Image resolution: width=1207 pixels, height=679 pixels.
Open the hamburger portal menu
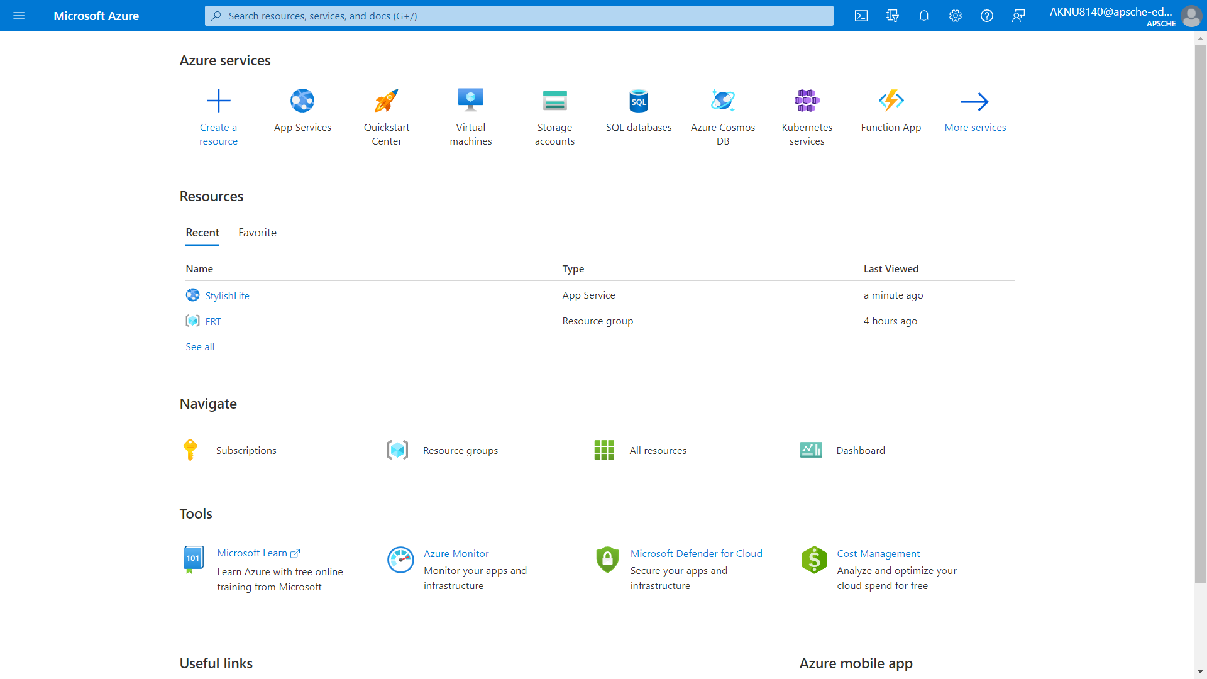pos(19,16)
